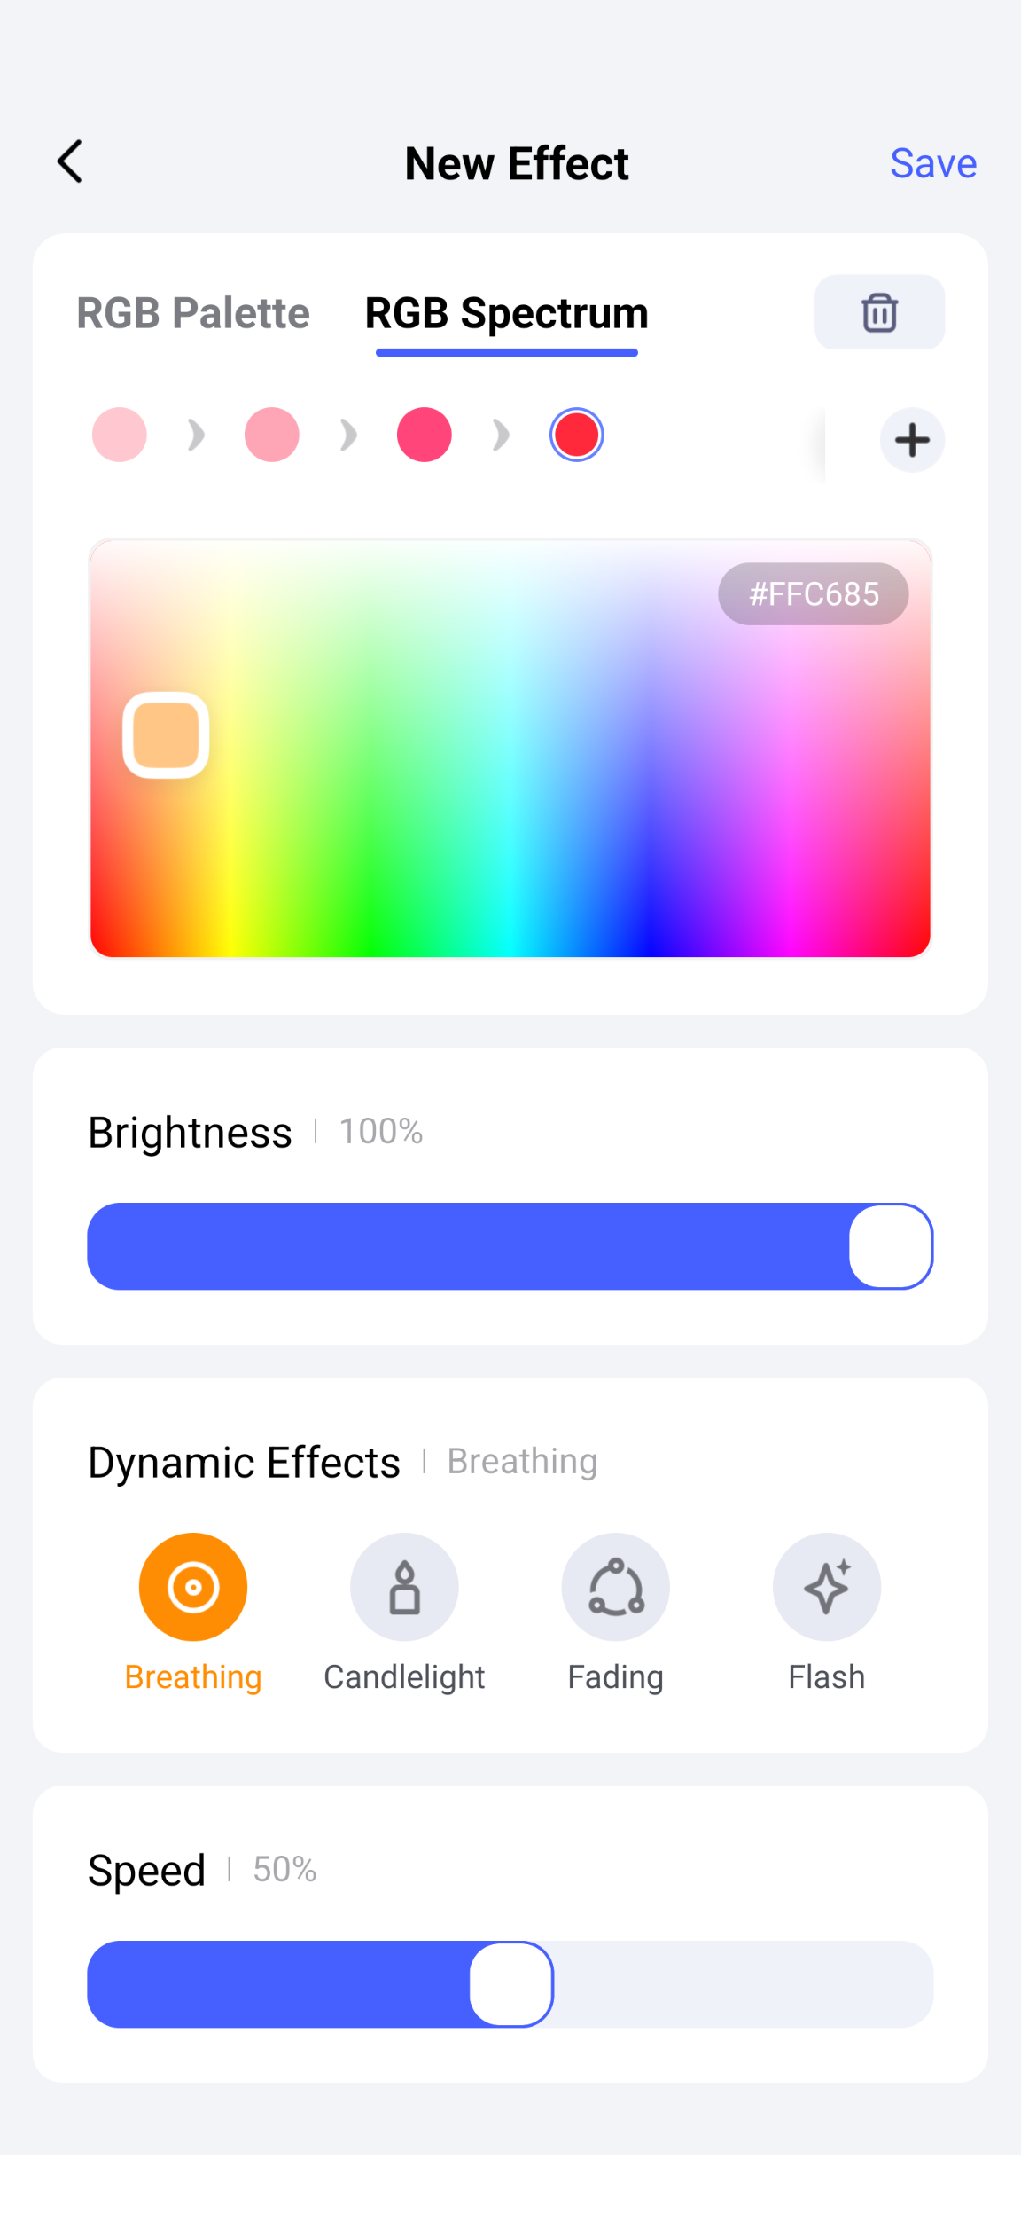Tap the back arrow icon
This screenshot has height=2214, width=1021.
70,161
